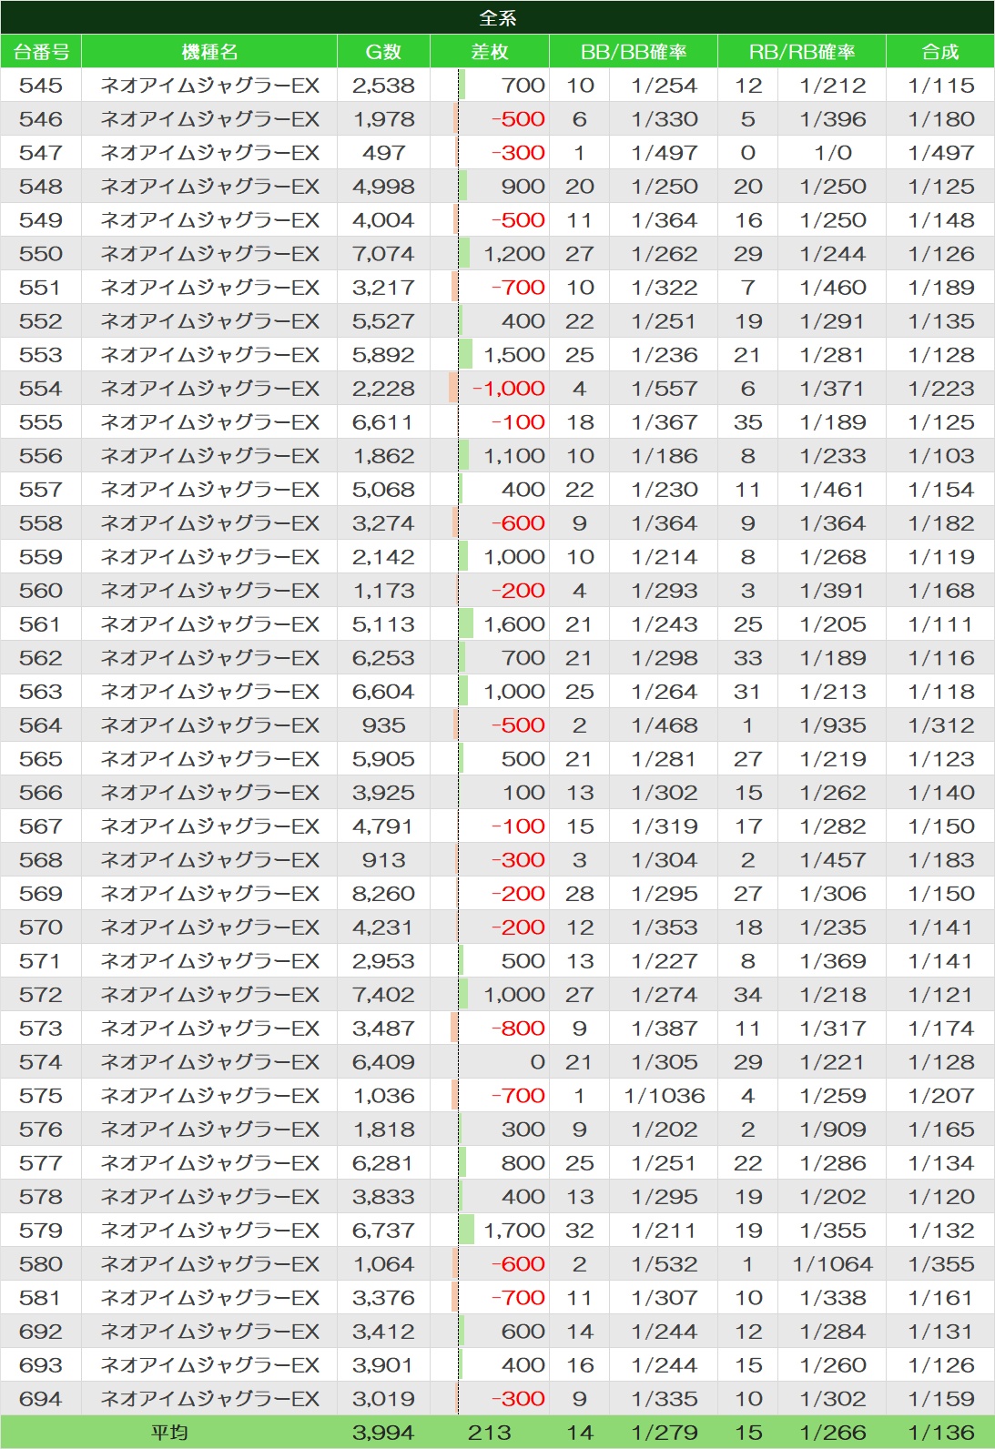Viewport: 995px width, 1449px height.
Task: Click the 合成 column header
Action: tap(940, 52)
